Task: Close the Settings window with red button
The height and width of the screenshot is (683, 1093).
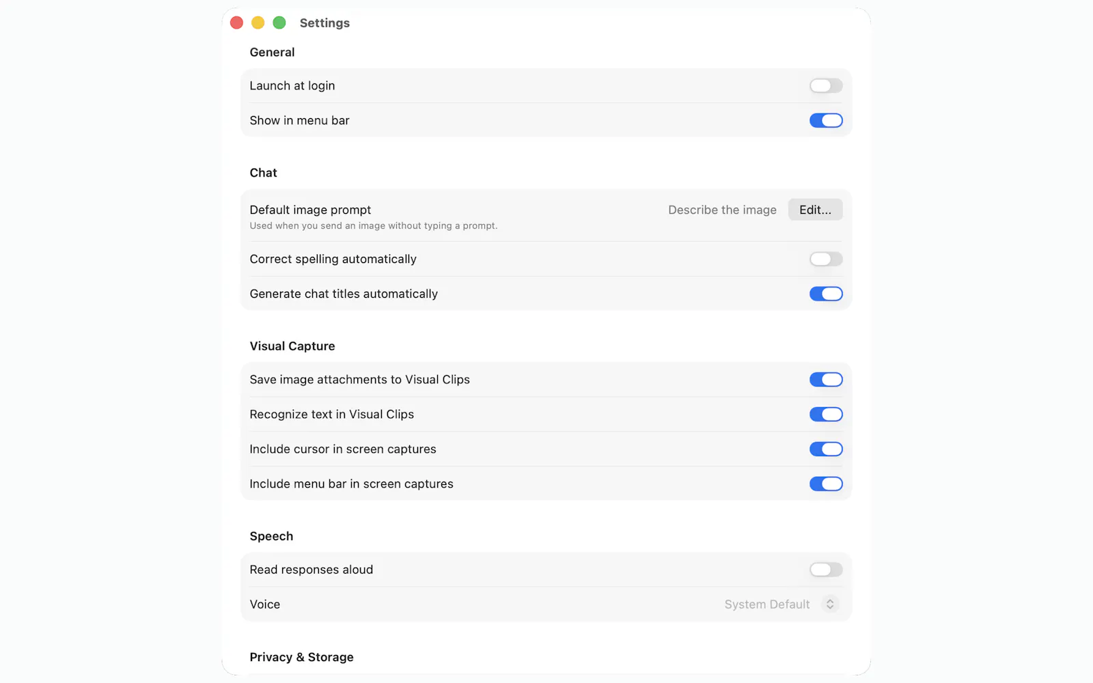Action: pos(237,23)
